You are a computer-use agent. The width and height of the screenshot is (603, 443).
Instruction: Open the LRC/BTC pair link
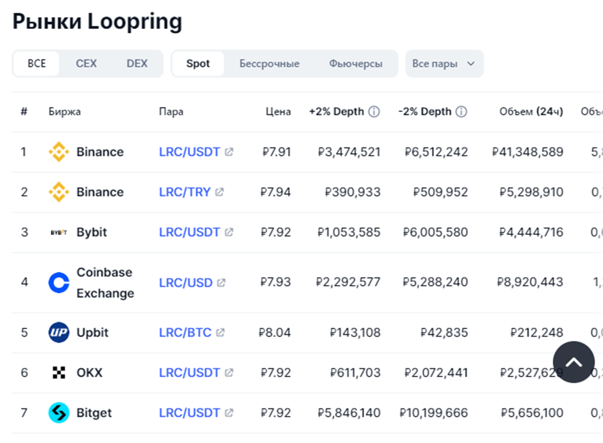pyautogui.click(x=185, y=333)
